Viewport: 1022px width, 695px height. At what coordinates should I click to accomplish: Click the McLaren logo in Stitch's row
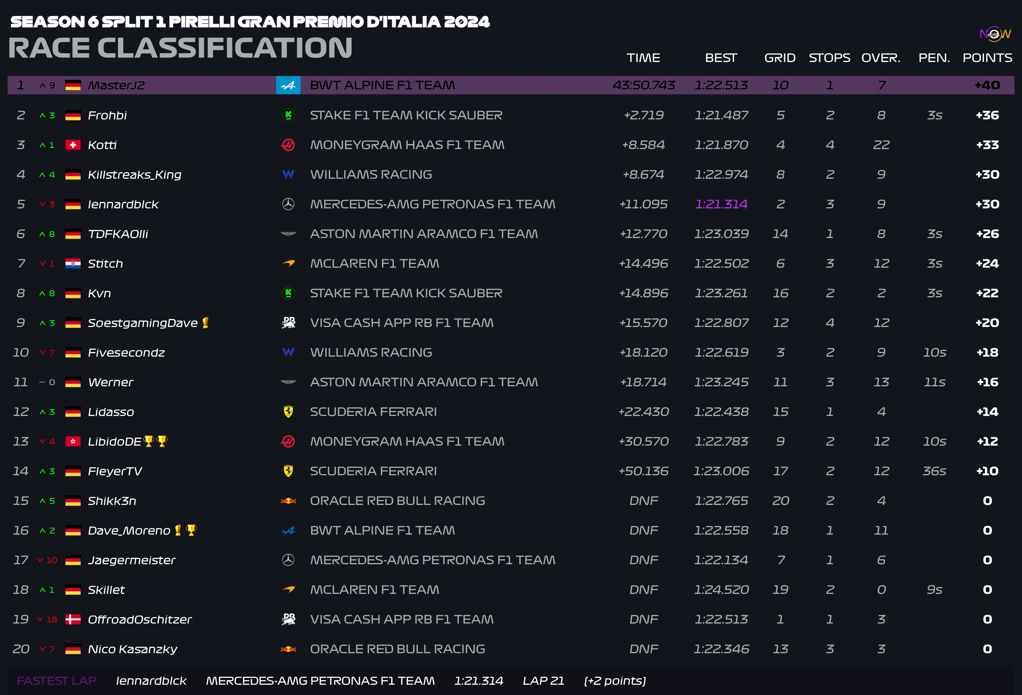[x=288, y=263]
